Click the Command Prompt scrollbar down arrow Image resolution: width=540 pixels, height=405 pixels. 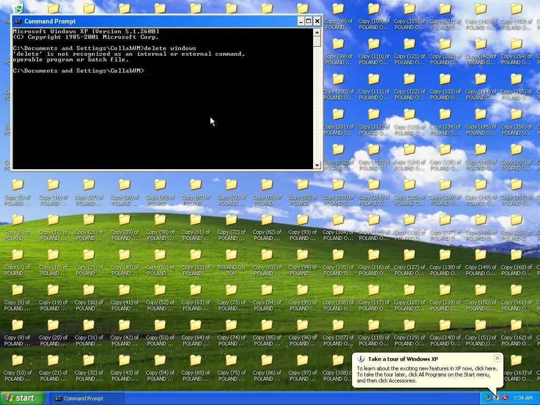pyautogui.click(x=317, y=165)
